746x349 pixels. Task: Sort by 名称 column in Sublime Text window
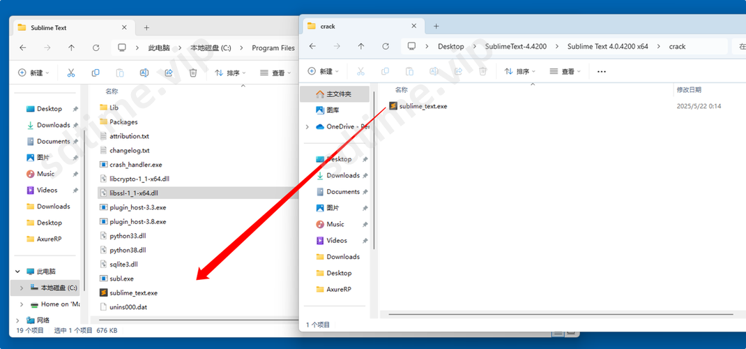click(x=112, y=91)
